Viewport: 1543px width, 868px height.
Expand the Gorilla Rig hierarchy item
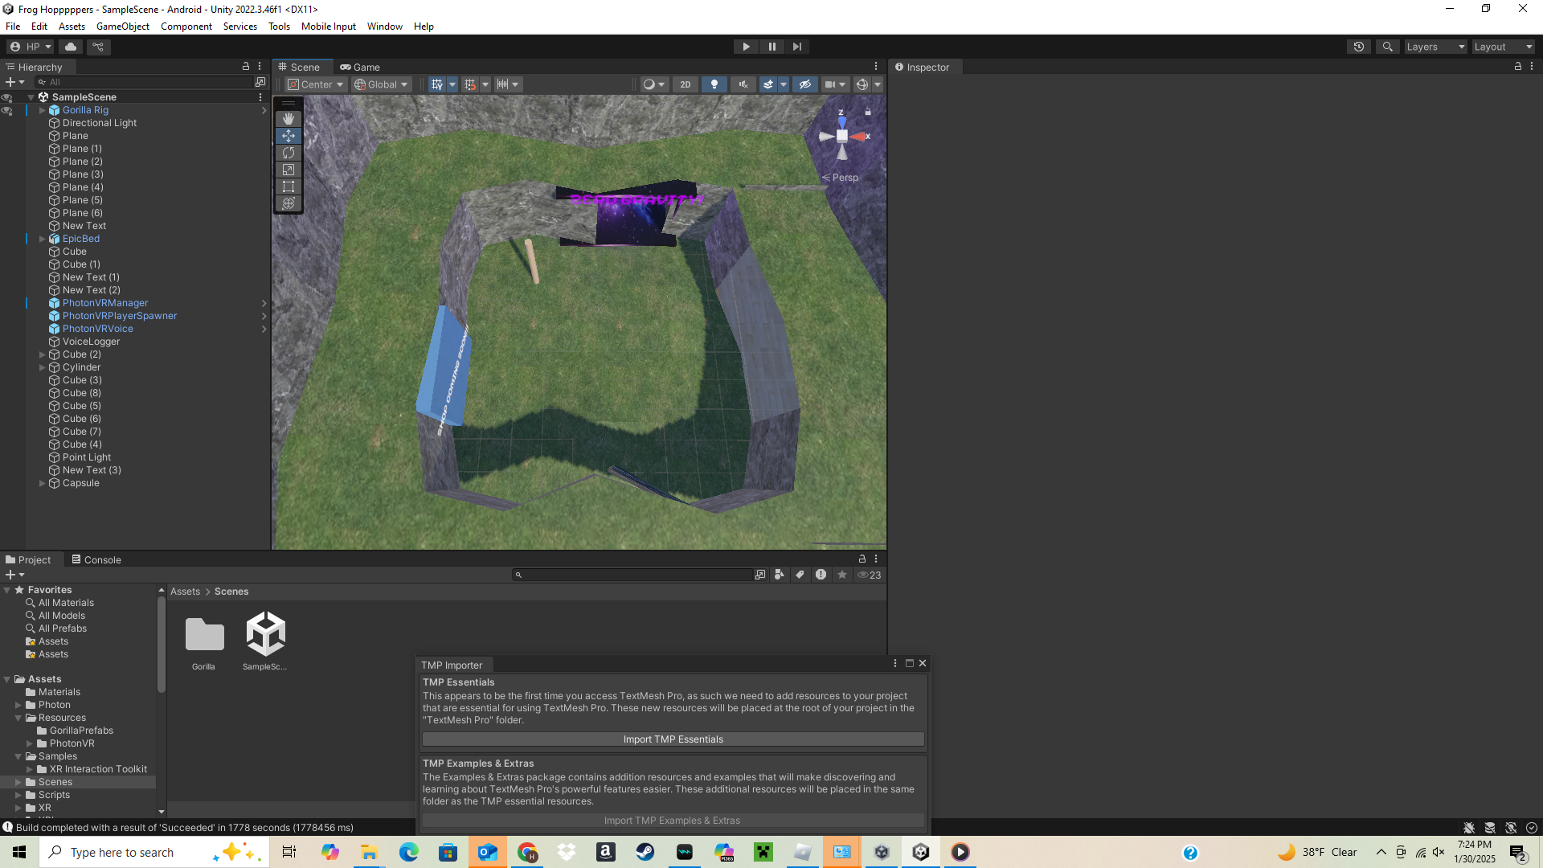[43, 110]
